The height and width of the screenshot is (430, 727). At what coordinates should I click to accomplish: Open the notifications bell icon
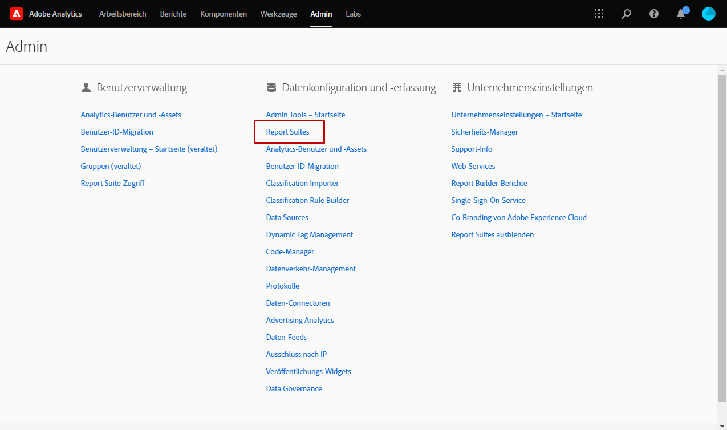coord(681,14)
